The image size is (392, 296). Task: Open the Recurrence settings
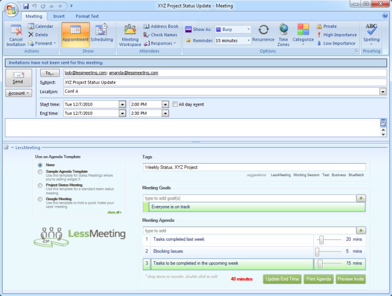point(263,33)
